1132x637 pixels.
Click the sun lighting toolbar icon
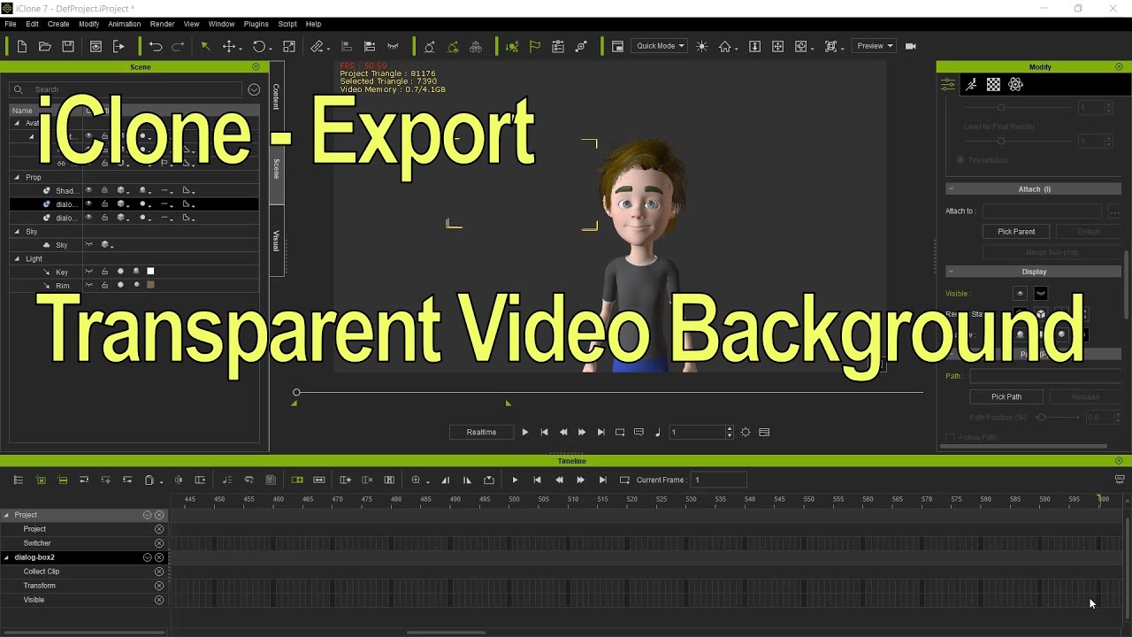pos(701,46)
